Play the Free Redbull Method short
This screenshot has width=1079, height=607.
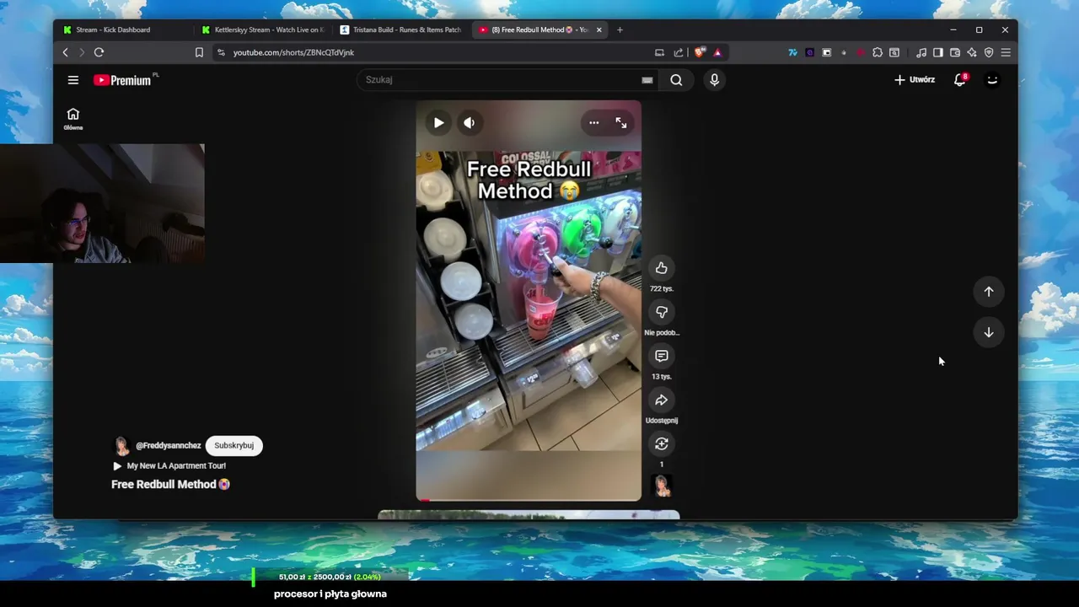(438, 123)
